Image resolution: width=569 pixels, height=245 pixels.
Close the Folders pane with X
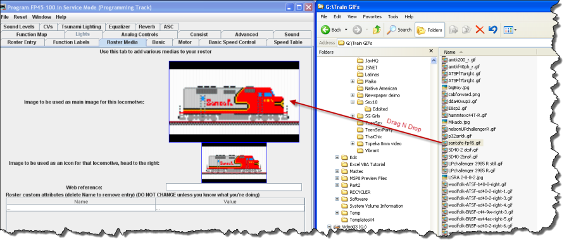(x=431, y=51)
